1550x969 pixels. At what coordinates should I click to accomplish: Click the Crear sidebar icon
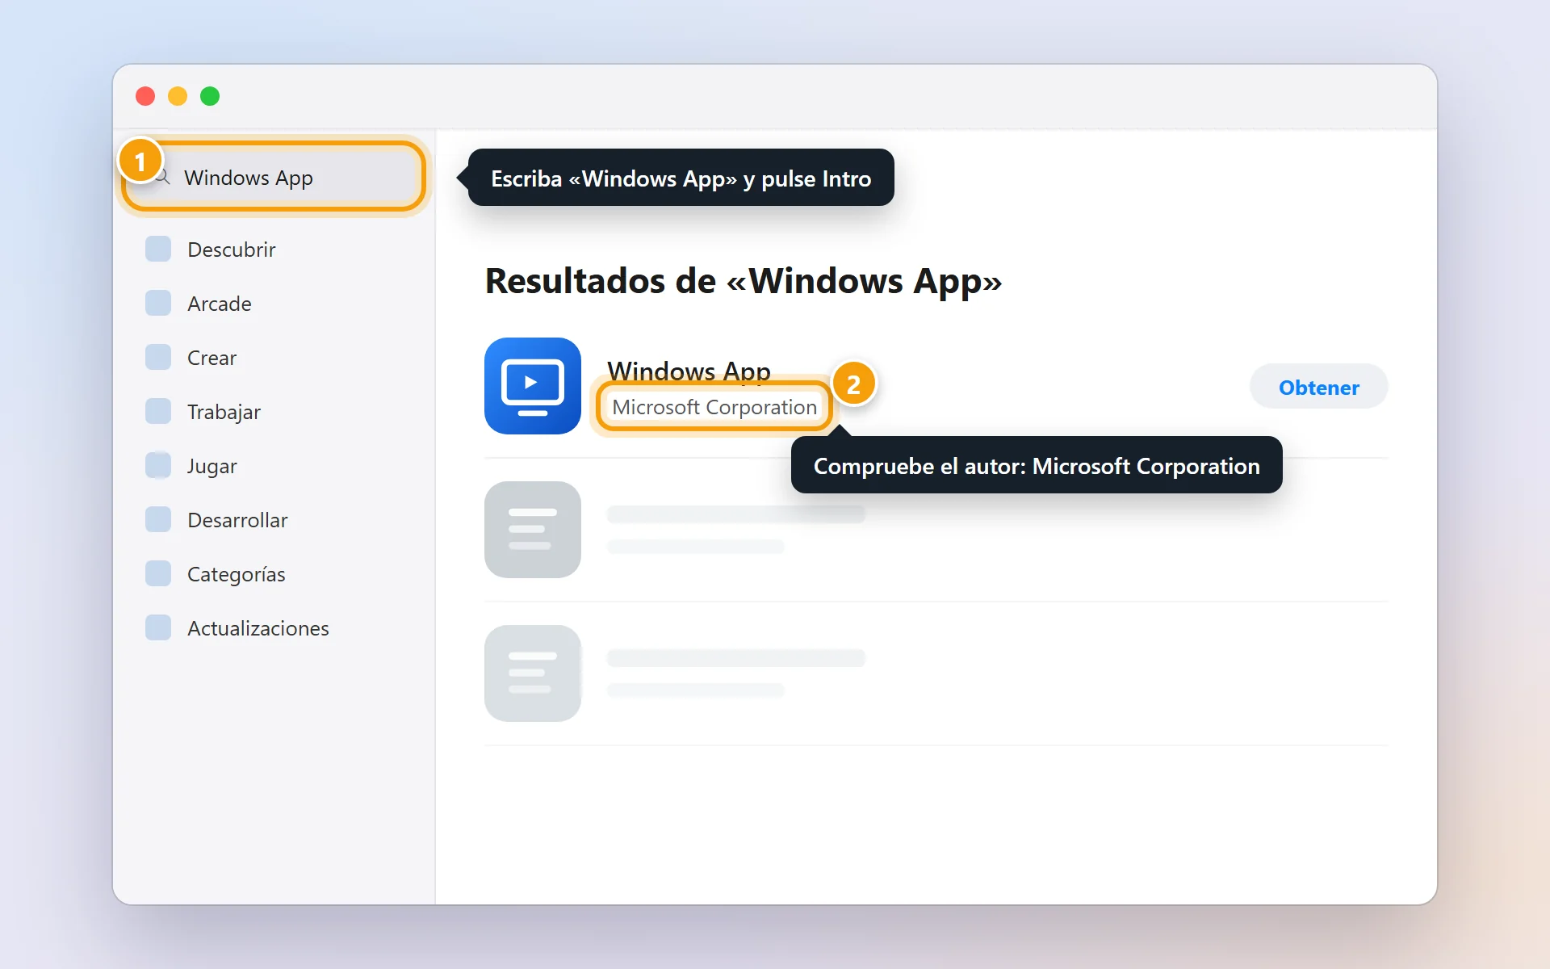[158, 357]
